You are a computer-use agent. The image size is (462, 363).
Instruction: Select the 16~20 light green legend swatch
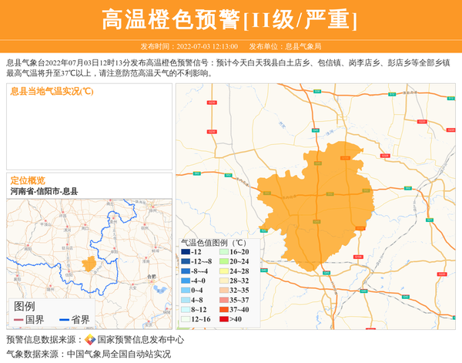click(x=223, y=252)
